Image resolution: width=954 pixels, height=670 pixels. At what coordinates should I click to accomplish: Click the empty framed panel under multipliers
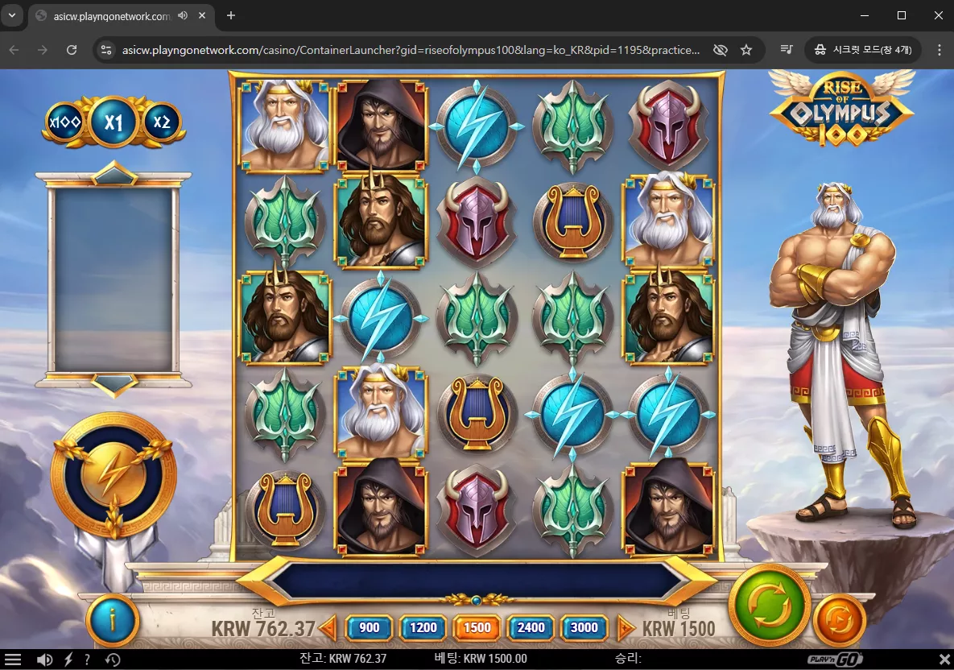[x=114, y=279]
